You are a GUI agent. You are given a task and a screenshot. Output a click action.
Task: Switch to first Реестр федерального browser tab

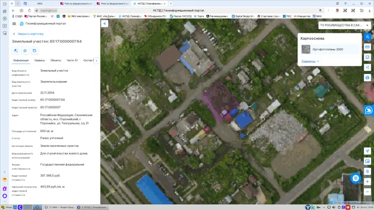click(x=77, y=3)
